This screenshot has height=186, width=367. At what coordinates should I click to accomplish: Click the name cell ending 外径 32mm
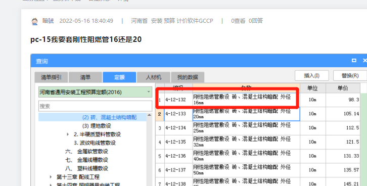coord(246,142)
